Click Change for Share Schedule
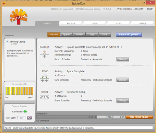This screenshot has width=156, height=133. (123, 100)
